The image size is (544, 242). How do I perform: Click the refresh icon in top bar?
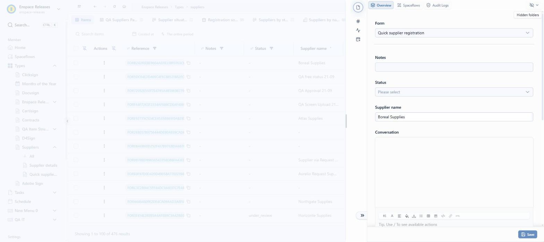(114, 7)
